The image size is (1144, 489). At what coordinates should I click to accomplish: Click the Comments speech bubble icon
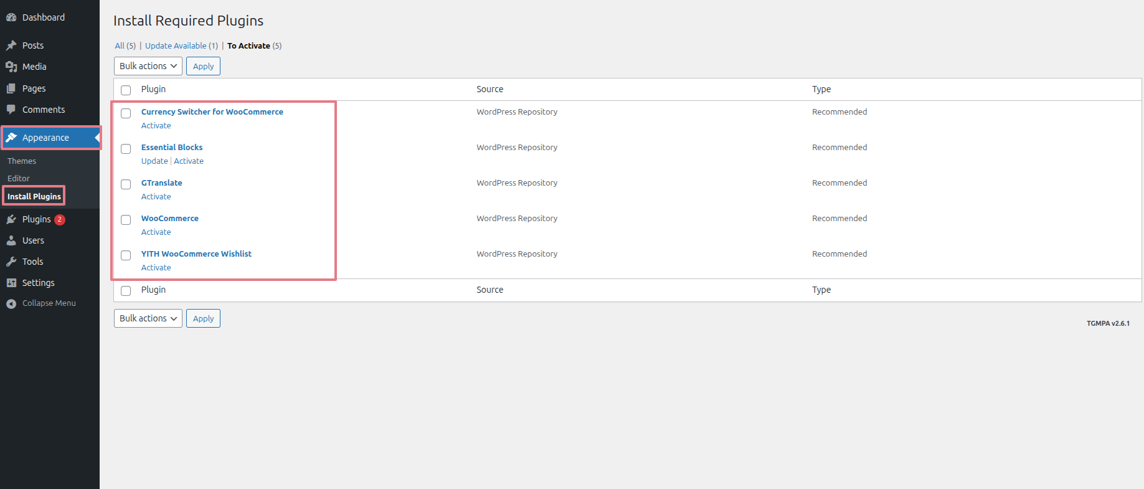tap(11, 110)
